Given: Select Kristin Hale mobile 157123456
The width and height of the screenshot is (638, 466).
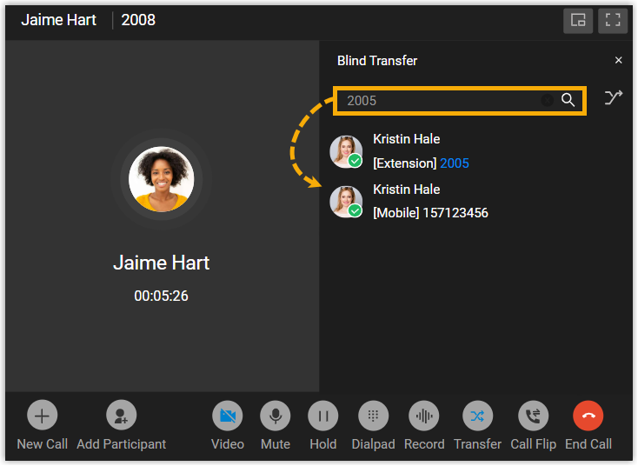Looking at the screenshot, I should tap(476, 202).
